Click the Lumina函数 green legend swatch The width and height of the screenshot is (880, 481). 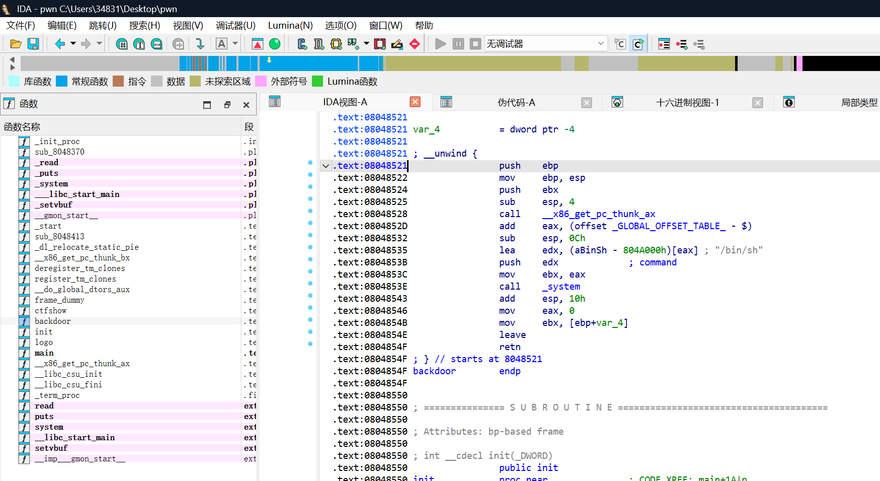pyautogui.click(x=317, y=81)
